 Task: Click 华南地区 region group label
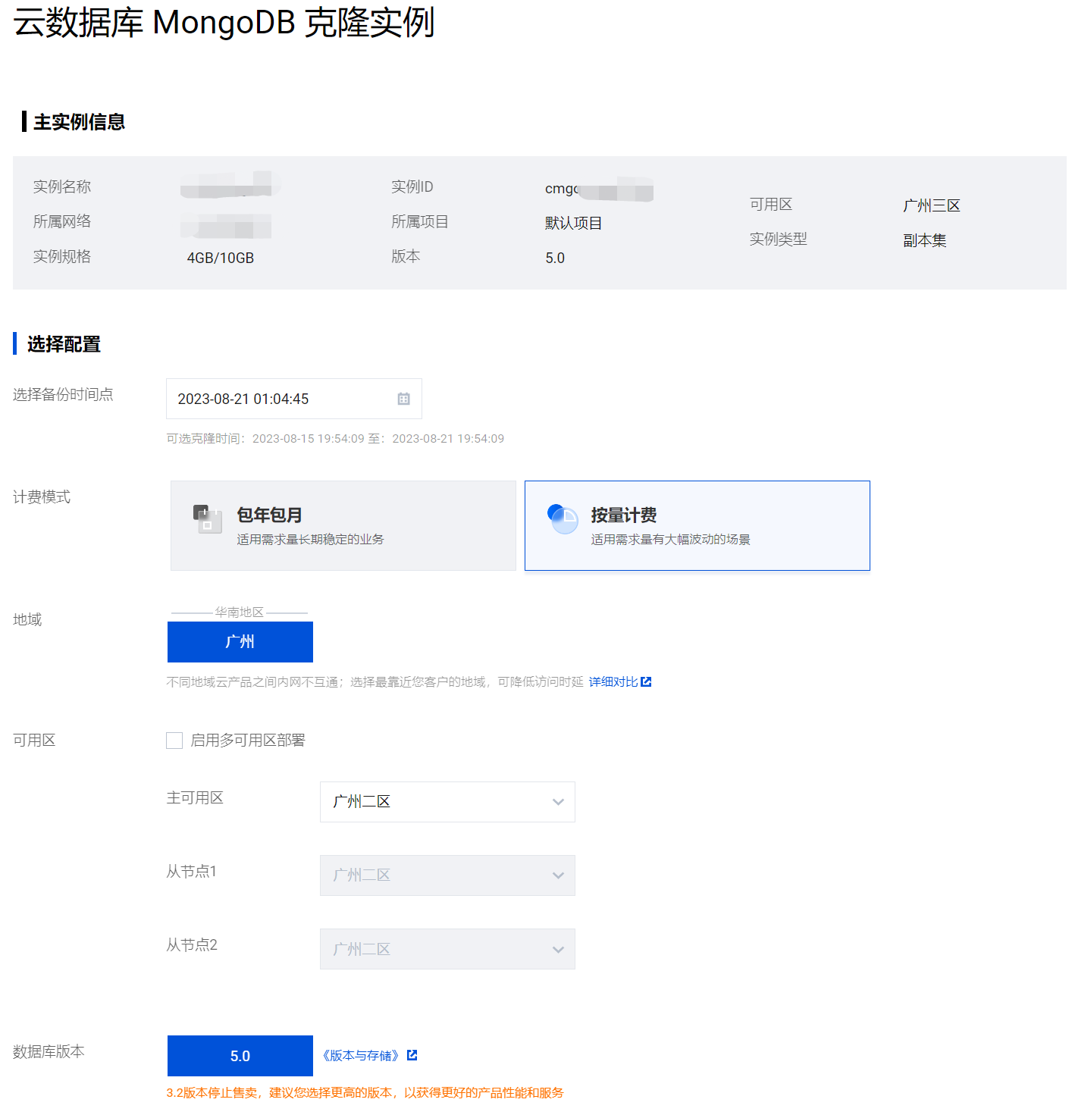239,612
